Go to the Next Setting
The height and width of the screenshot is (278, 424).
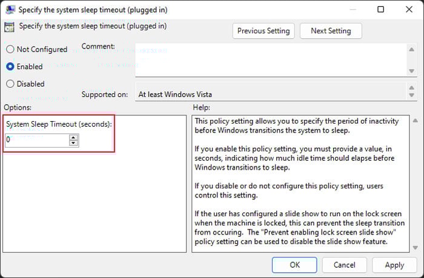coord(331,31)
